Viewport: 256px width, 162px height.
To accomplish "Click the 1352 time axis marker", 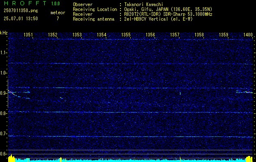I will [x=53, y=34].
